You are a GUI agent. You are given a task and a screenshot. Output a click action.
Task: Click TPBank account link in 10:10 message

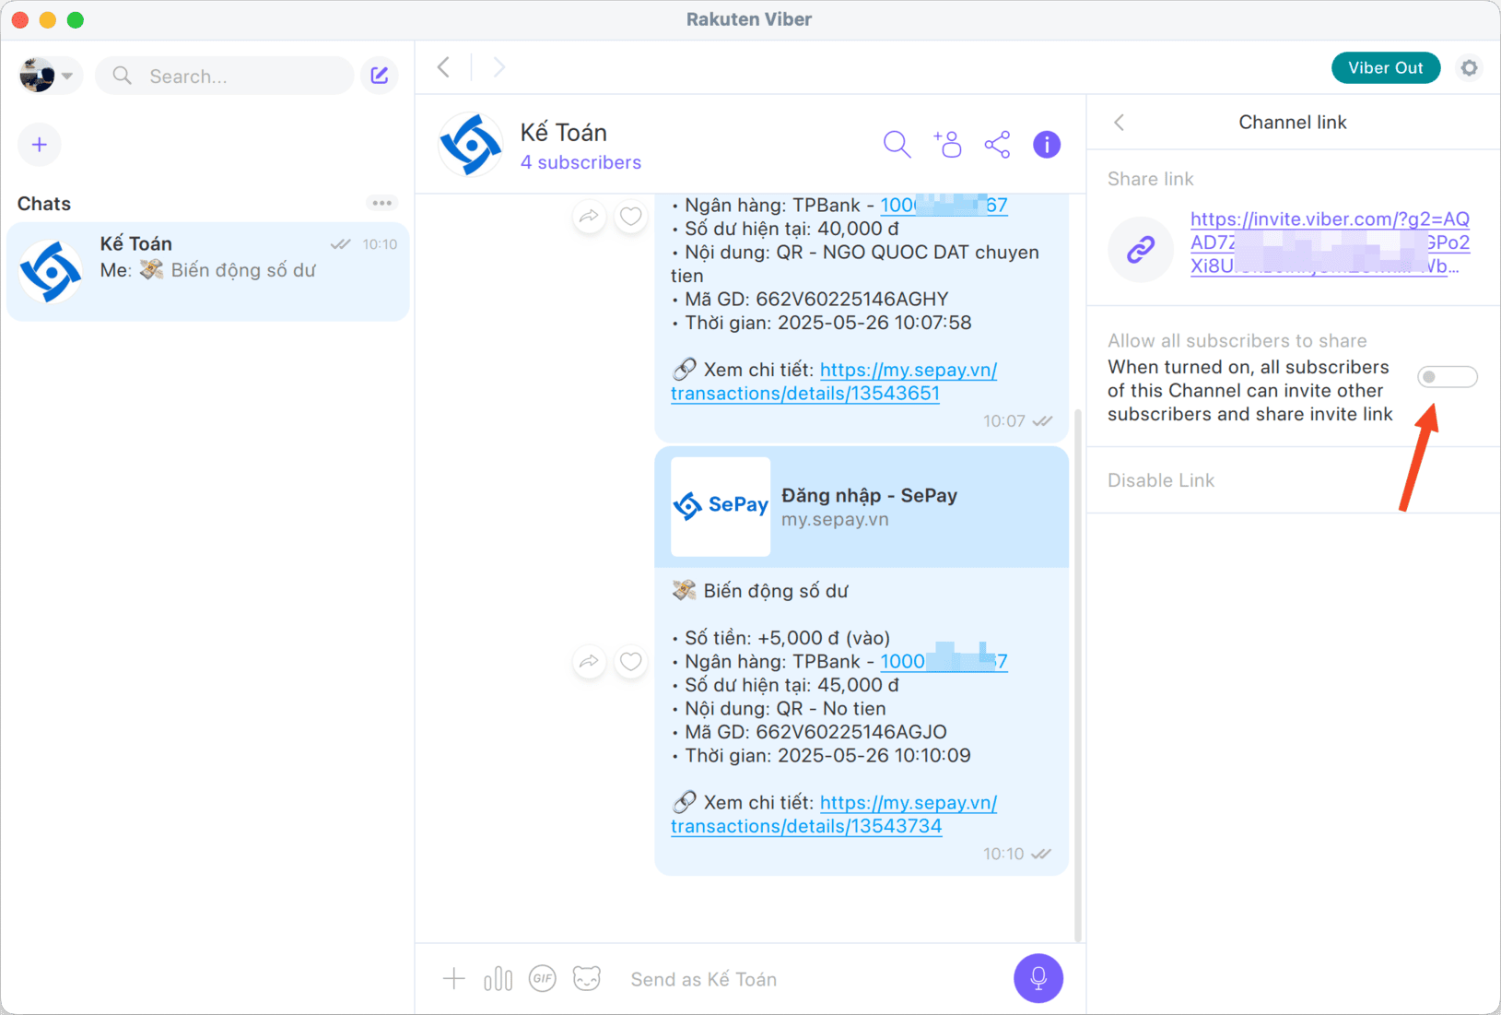(x=944, y=661)
